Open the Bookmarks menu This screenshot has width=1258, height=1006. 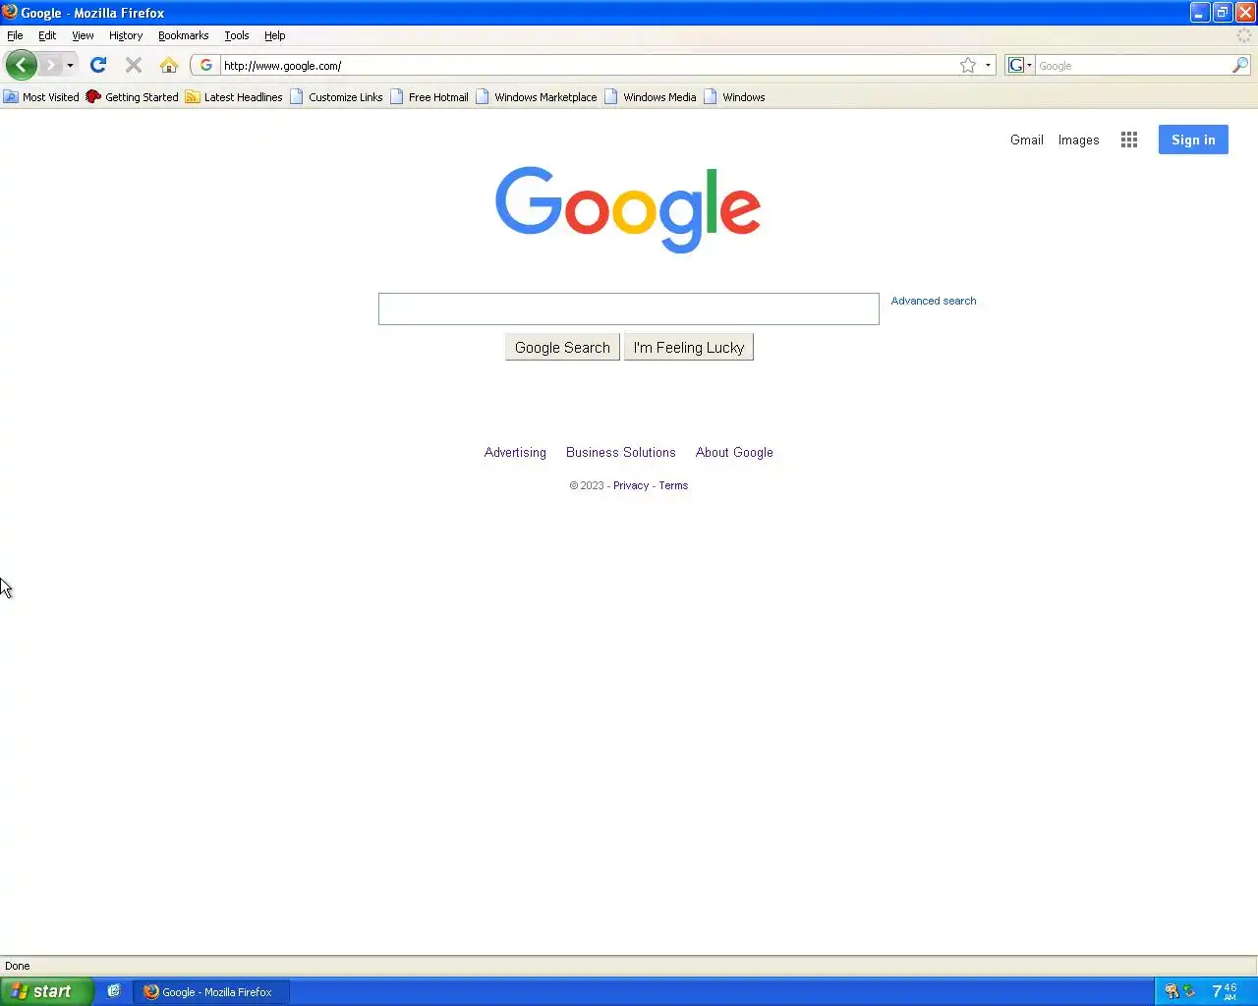pos(184,35)
